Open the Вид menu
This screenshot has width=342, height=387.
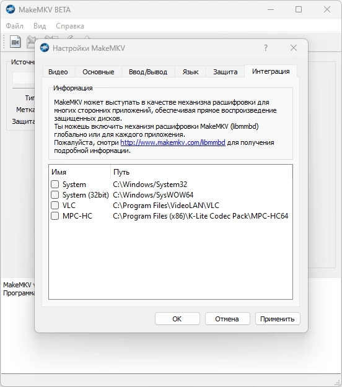coord(40,25)
